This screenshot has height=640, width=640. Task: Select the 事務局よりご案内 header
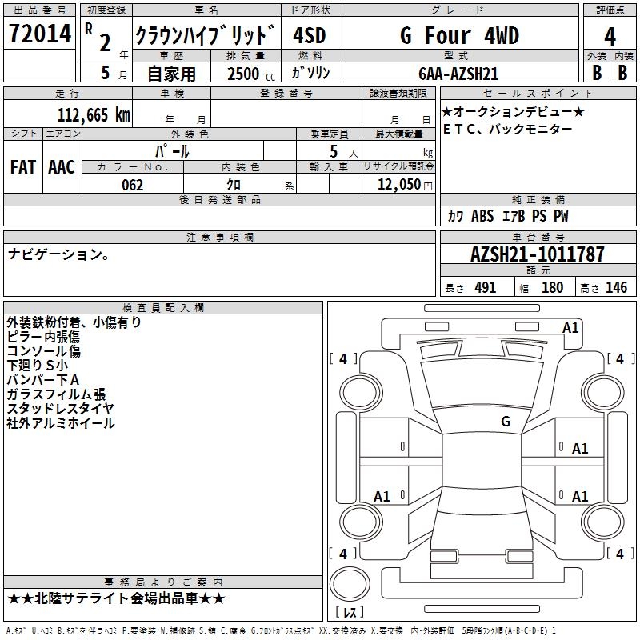(163, 582)
